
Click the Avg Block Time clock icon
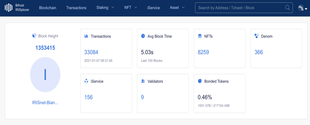(x=143, y=36)
